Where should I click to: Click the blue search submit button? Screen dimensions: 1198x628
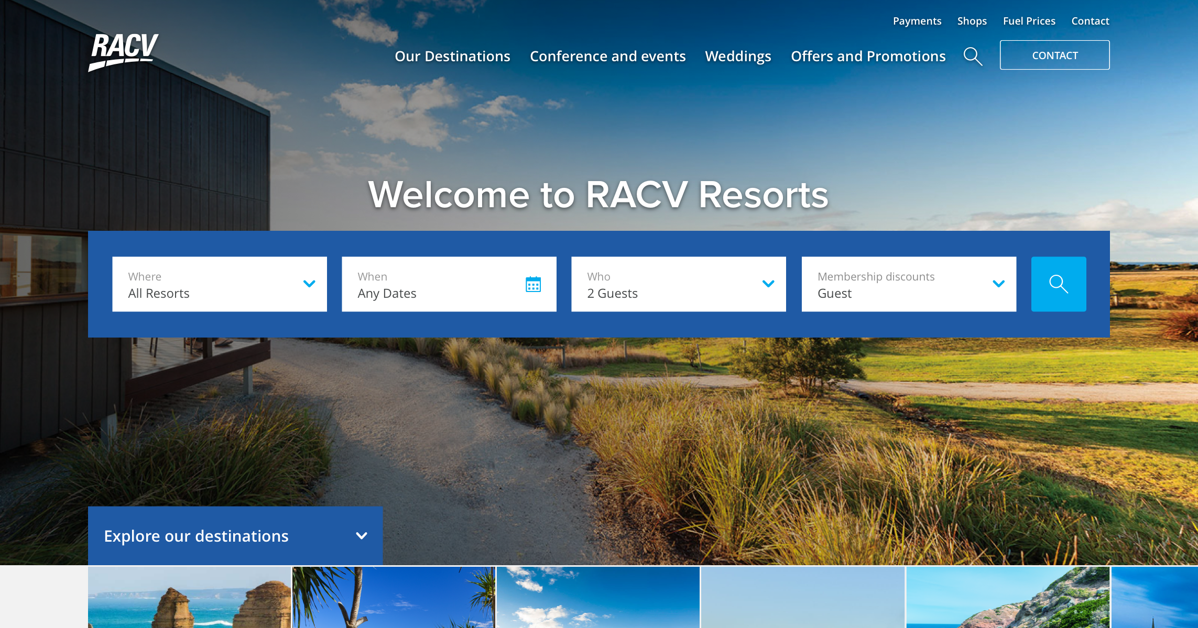coord(1059,284)
